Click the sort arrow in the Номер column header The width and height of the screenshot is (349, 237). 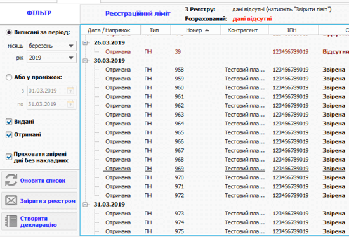pyautogui.click(x=207, y=30)
